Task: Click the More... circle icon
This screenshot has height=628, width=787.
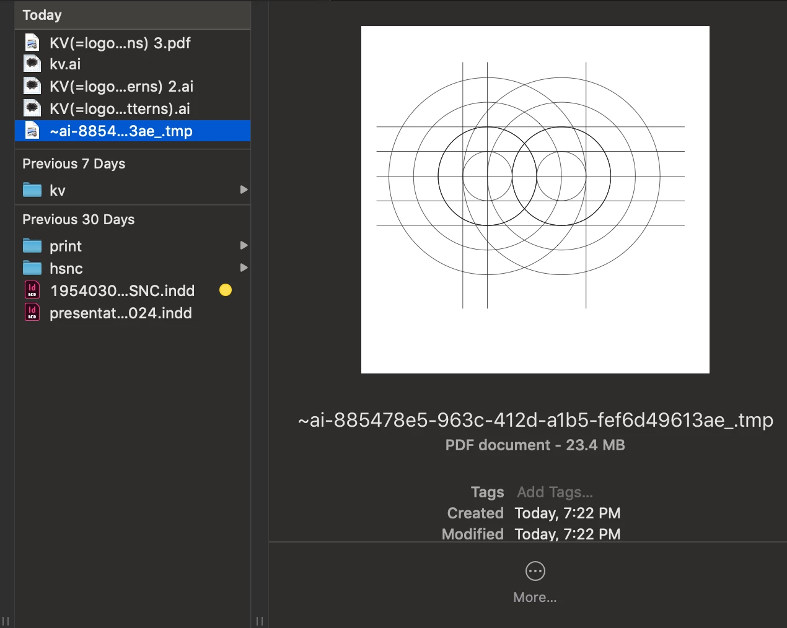Action: (x=535, y=571)
